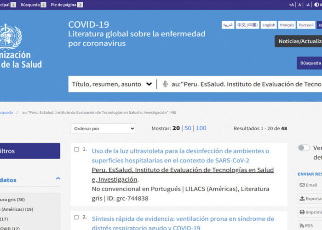Viewport: 322px width, 230px height.
Task: Click the Email envelope icon
Action: 302,185
